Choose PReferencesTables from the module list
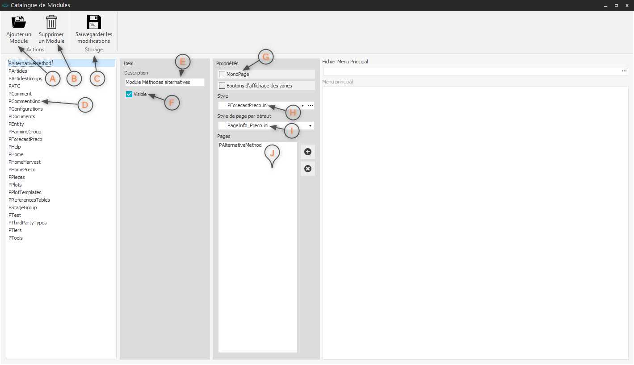This screenshot has width=634, height=365. (29, 200)
